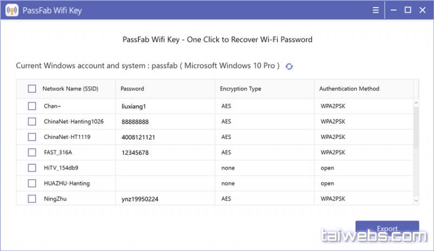Click the Export button

coord(387,229)
